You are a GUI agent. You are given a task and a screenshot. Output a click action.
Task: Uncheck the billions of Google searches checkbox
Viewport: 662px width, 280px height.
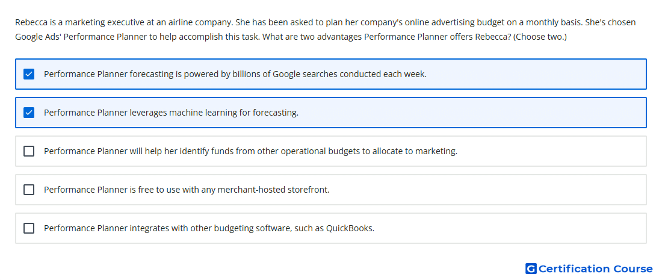coord(29,74)
